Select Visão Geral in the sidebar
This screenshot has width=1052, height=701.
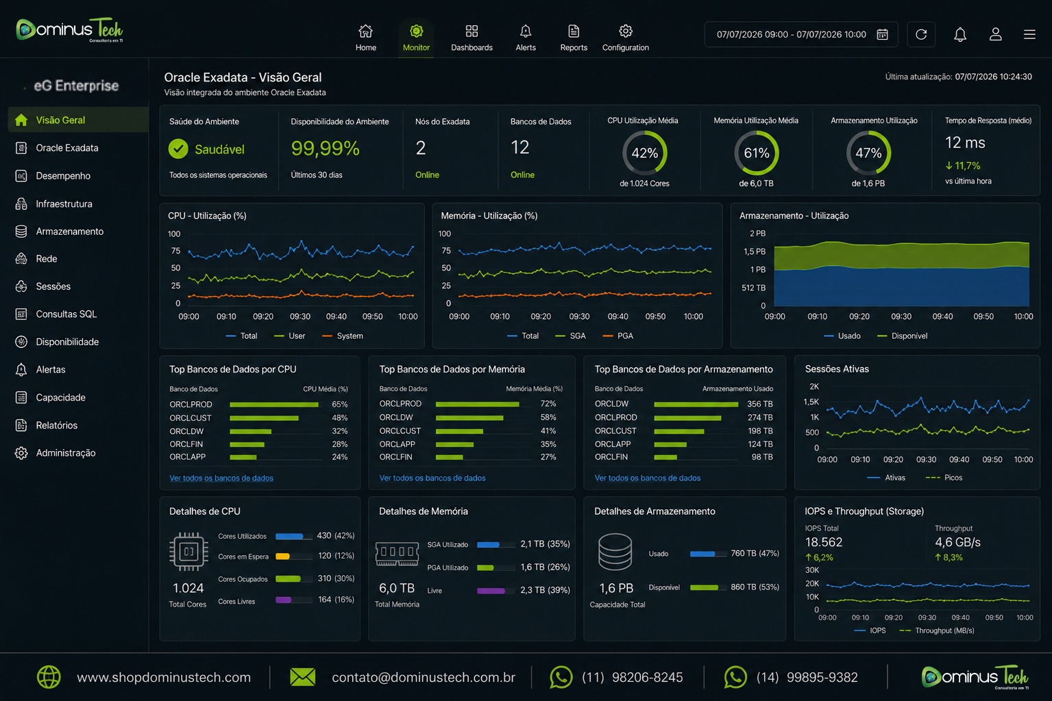pos(78,120)
